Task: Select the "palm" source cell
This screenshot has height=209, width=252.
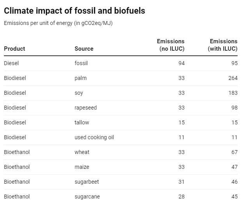Action: [81, 78]
